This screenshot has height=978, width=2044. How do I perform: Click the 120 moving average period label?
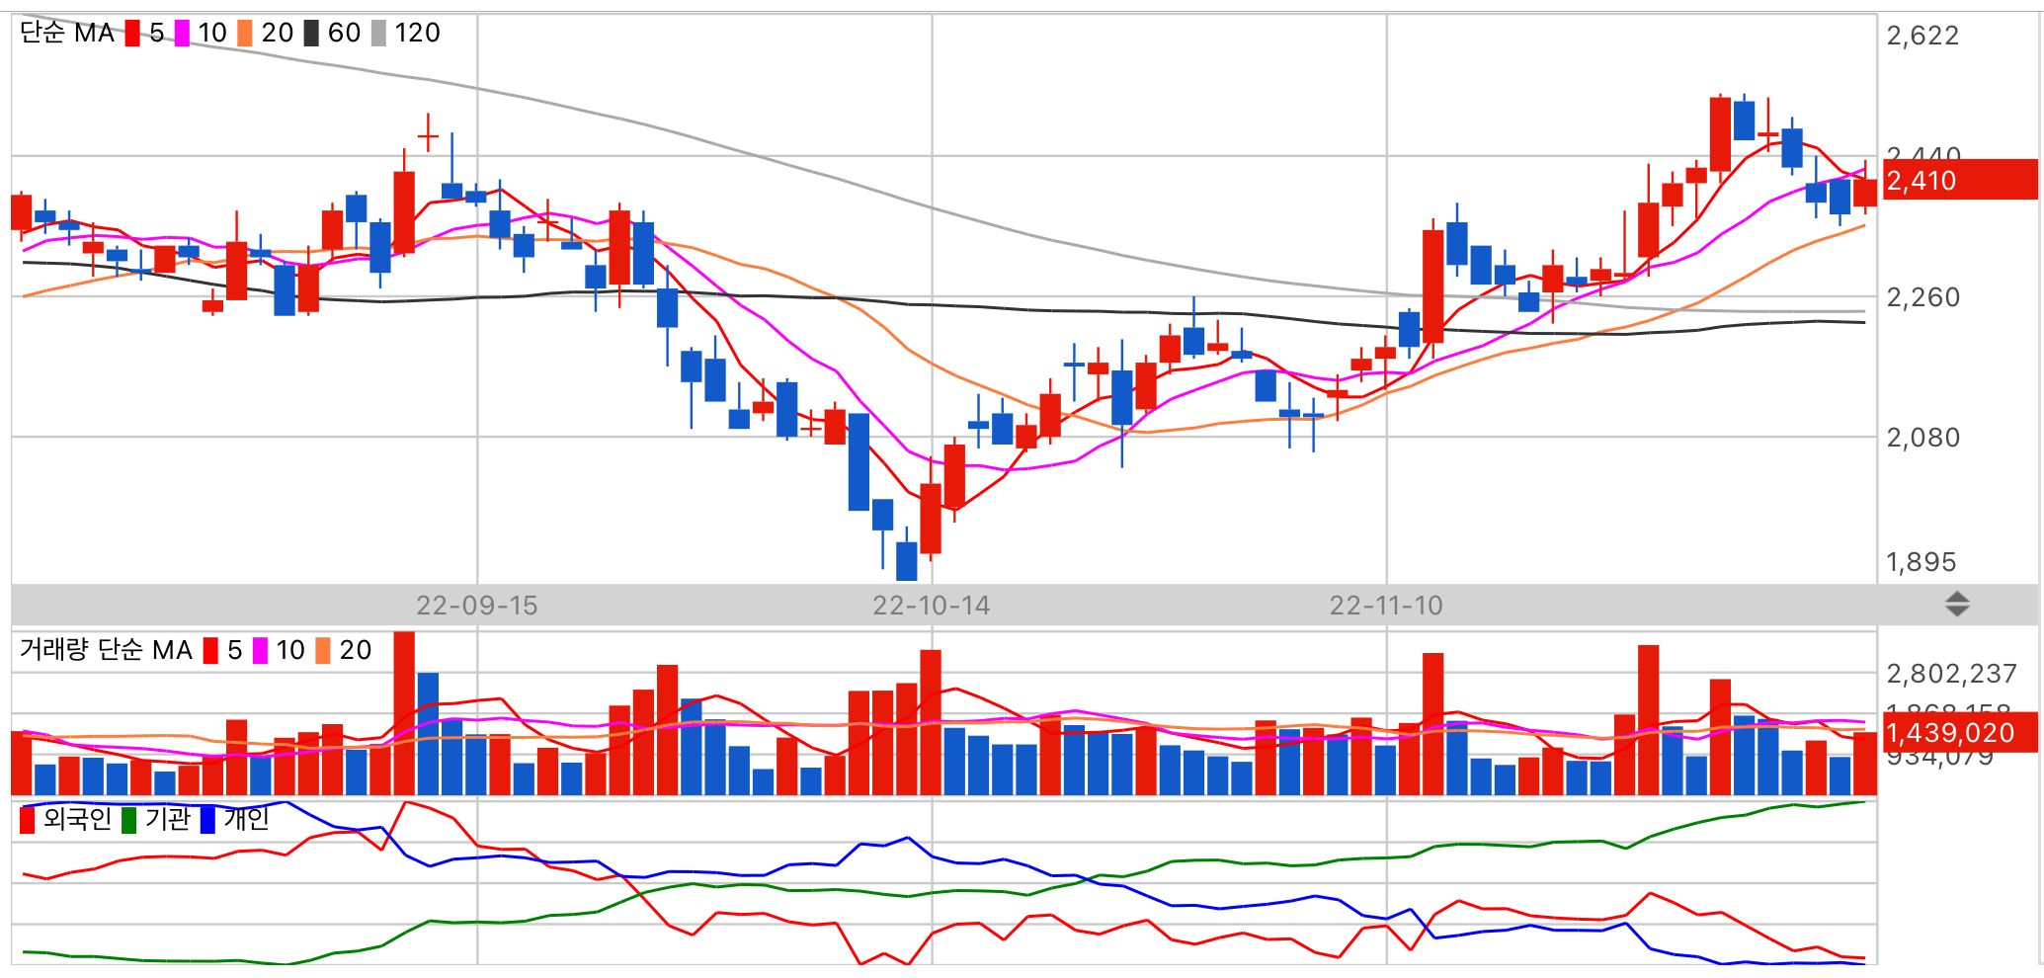tap(417, 33)
